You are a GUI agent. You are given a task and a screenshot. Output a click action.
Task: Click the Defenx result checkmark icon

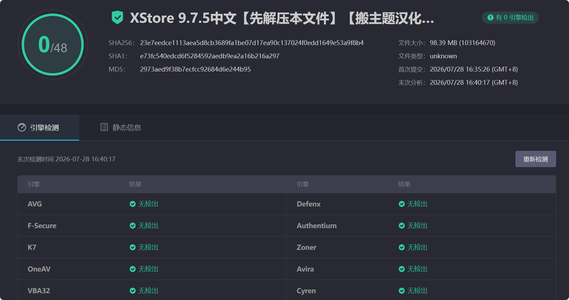[x=402, y=204]
